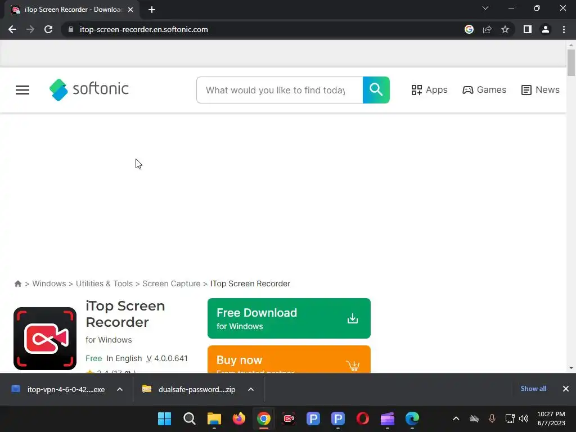The image size is (576, 432).
Task: Close the downloads bar
Action: click(x=566, y=389)
